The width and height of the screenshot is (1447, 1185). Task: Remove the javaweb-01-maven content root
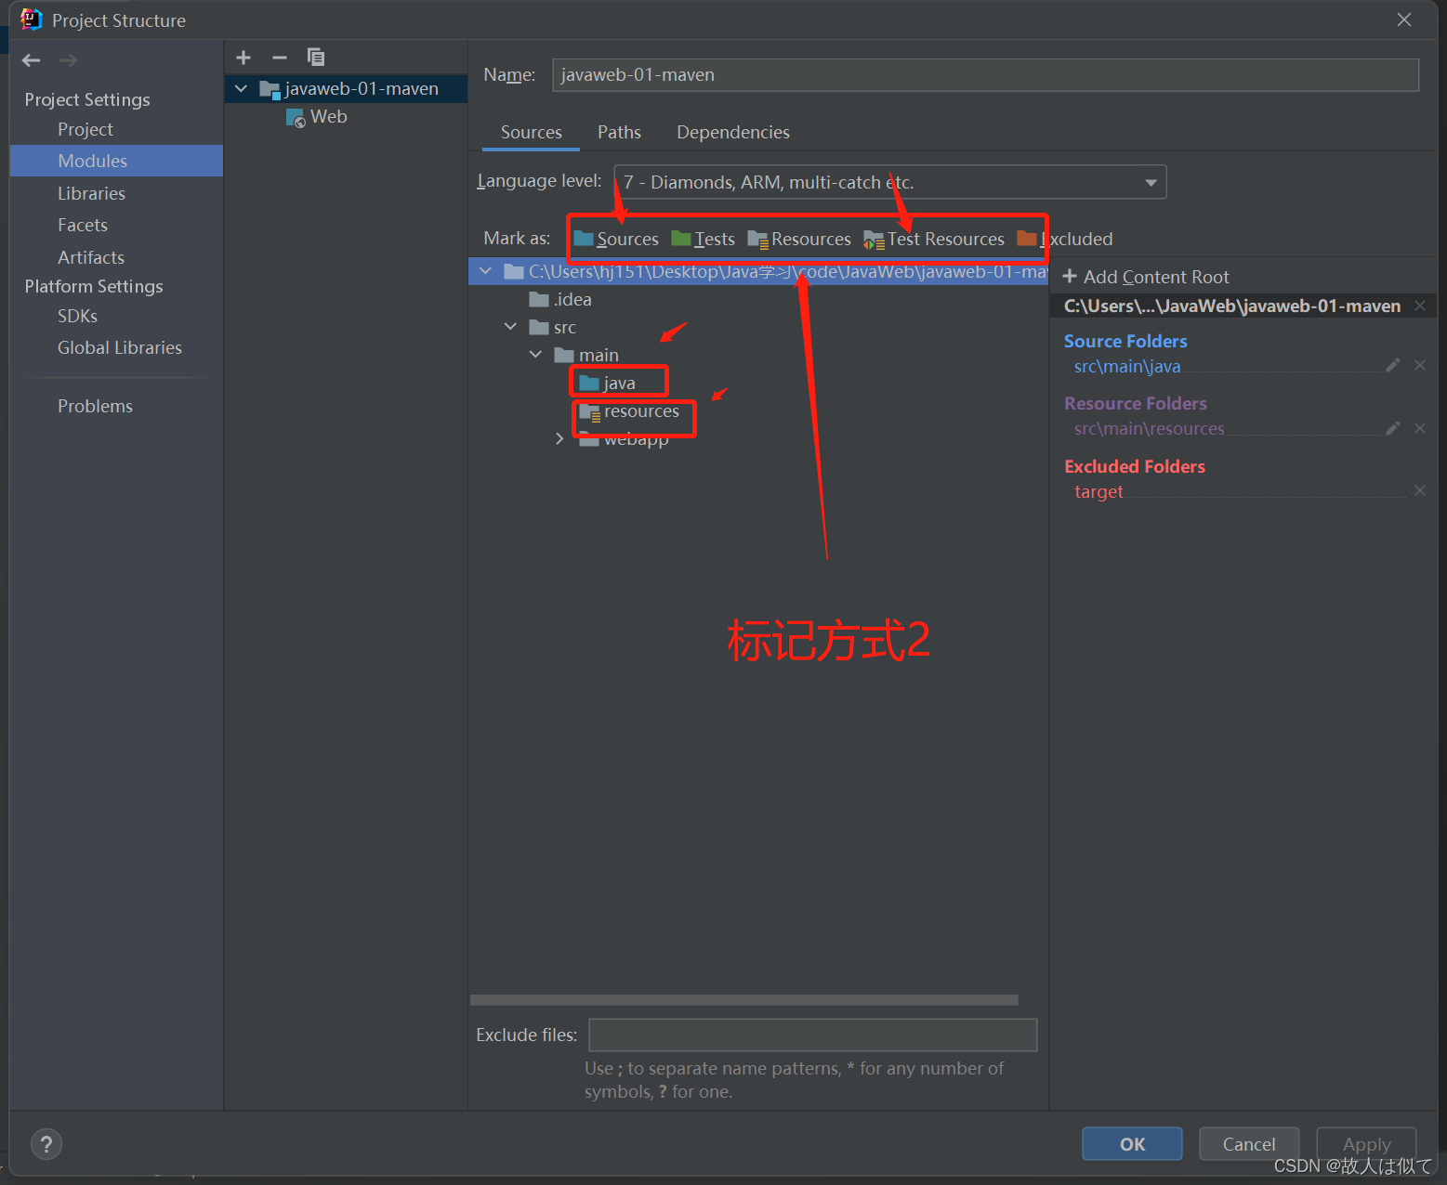tap(1420, 306)
